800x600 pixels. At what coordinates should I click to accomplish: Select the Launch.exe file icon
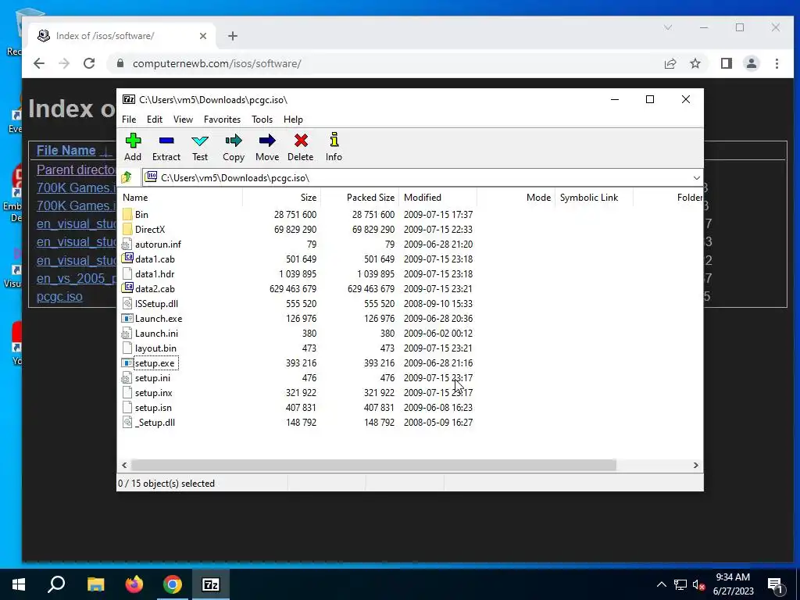[127, 319]
